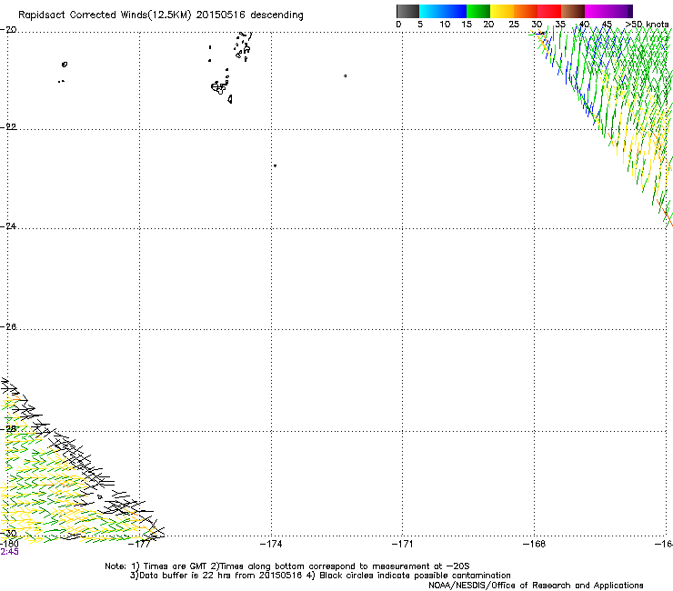This screenshot has width=673, height=591.
Task: Click the gray 0-5 knots color segment
Action: (x=407, y=11)
